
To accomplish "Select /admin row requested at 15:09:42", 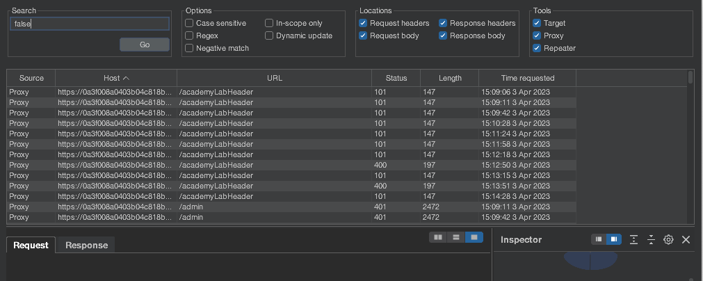I will 291,217.
